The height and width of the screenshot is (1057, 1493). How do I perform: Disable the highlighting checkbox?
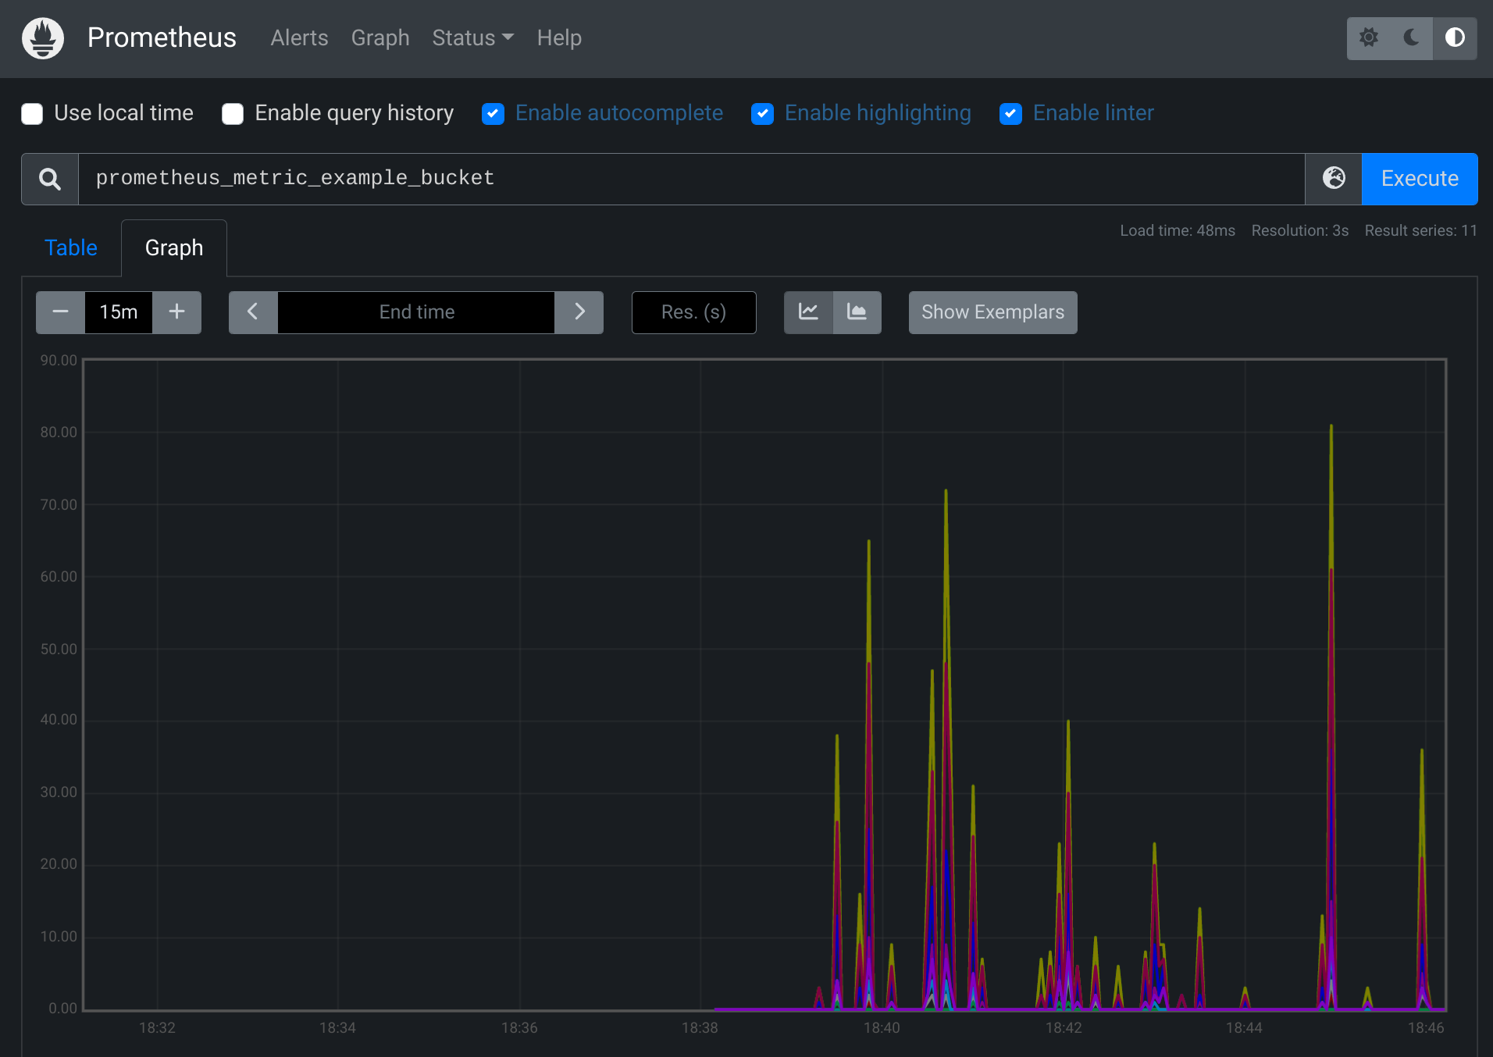(x=762, y=114)
